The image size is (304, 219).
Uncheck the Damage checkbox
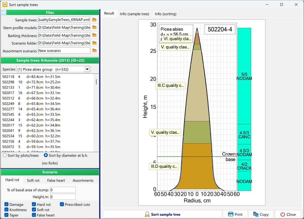(x=7, y=205)
